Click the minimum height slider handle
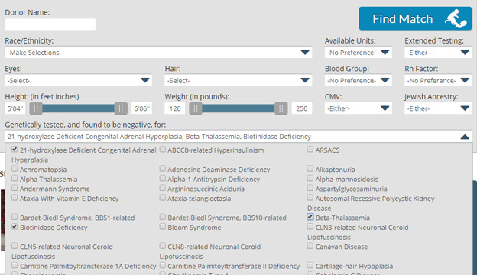The width and height of the screenshot is (477, 275). 36,108
